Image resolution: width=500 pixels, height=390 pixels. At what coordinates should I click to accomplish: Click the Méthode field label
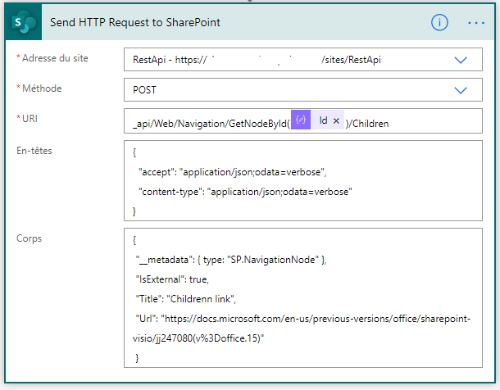(42, 88)
